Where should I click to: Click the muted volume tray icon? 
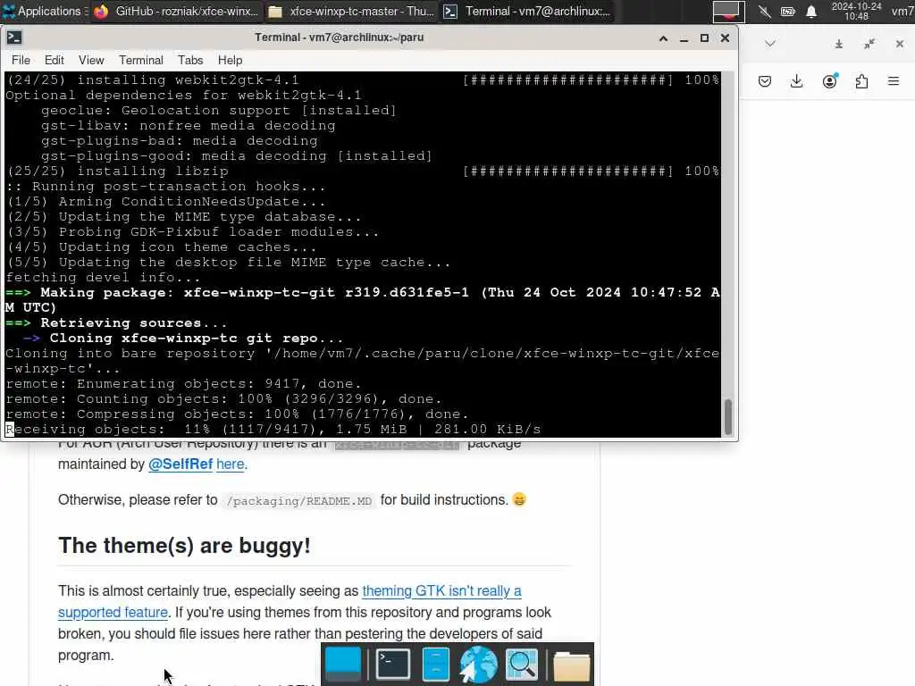[x=765, y=11]
